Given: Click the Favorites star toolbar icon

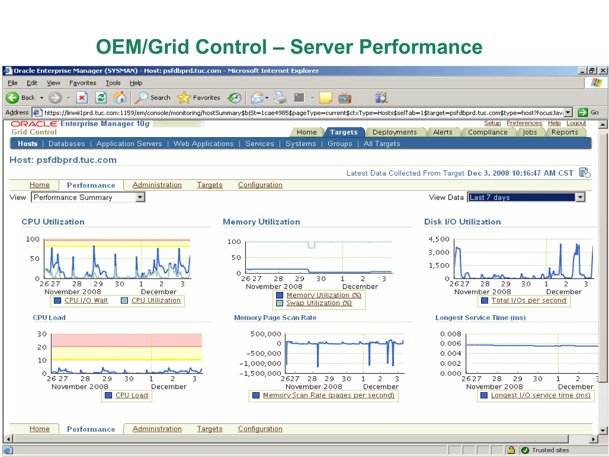Looking at the screenshot, I should 184,98.
